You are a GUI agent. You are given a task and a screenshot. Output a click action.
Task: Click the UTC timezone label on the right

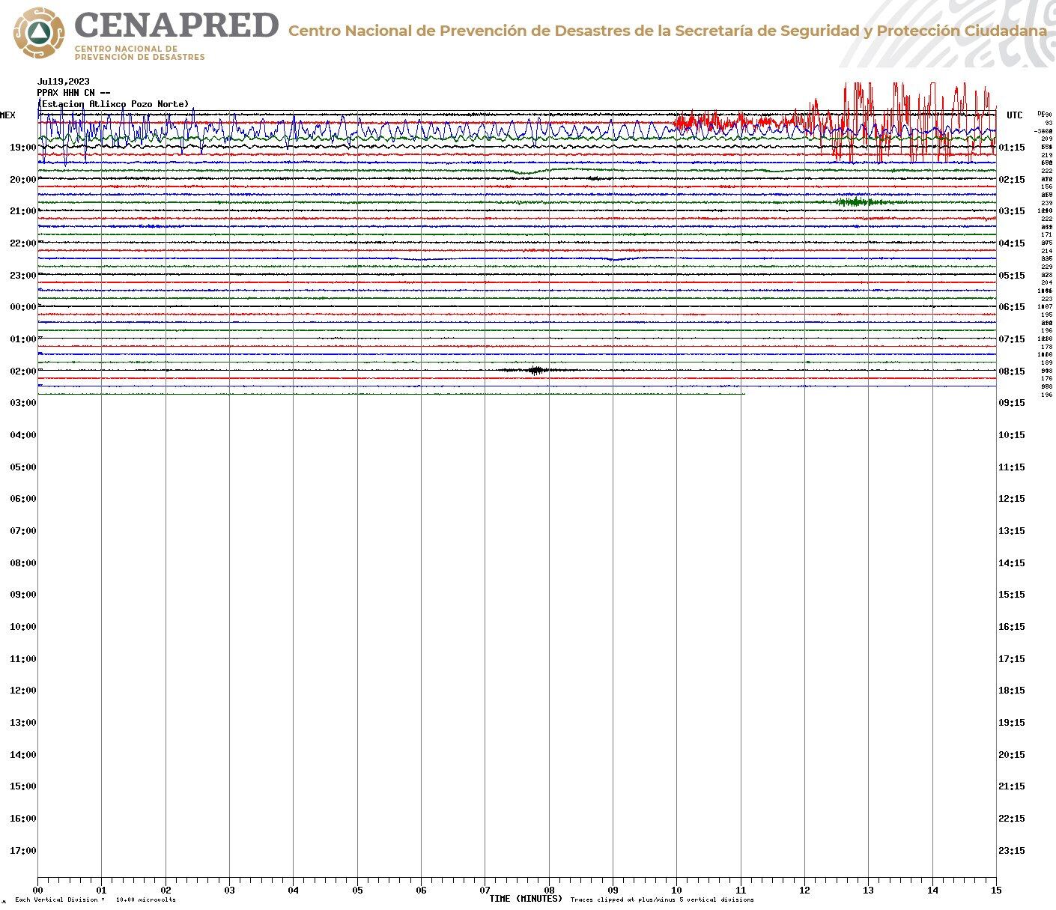pos(1014,115)
